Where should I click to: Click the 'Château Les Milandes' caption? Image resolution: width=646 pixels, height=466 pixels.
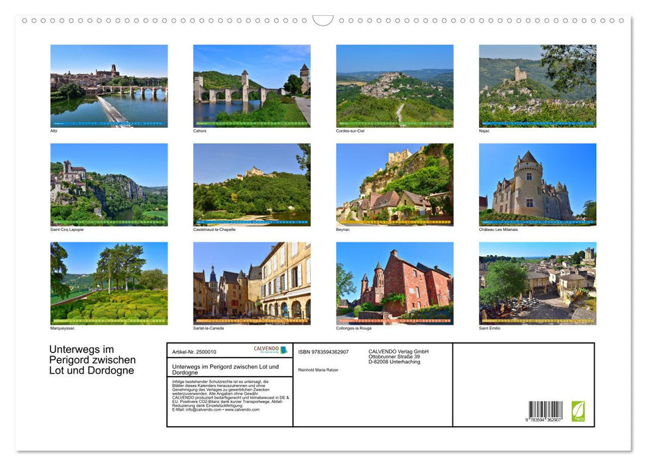(498, 229)
